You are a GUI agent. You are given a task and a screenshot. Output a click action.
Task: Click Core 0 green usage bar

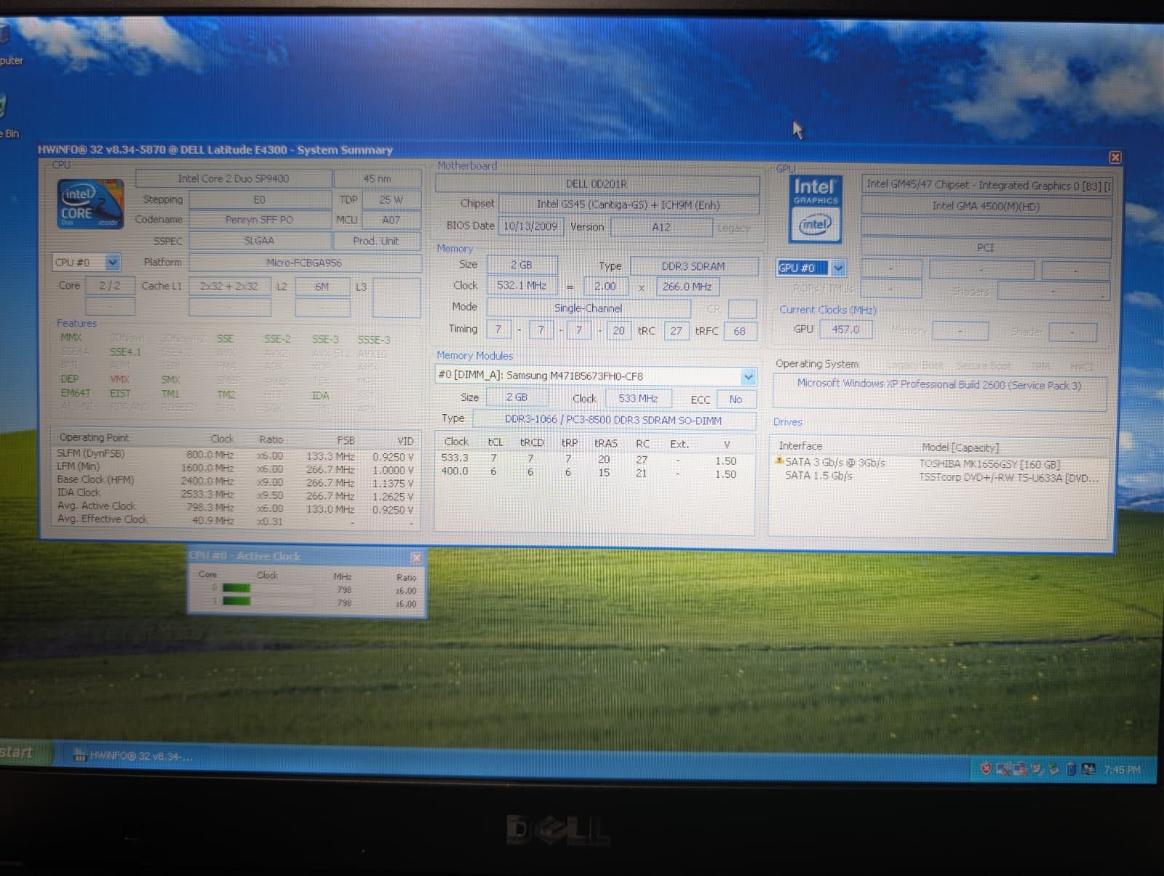click(x=236, y=588)
